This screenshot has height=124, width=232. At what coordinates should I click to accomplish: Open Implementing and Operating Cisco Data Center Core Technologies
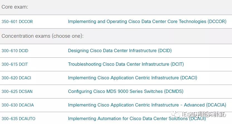click(147, 21)
